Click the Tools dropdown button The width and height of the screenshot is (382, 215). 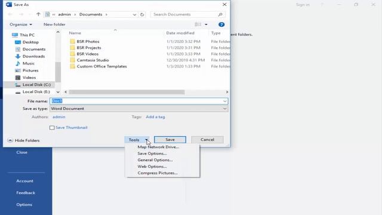point(137,140)
